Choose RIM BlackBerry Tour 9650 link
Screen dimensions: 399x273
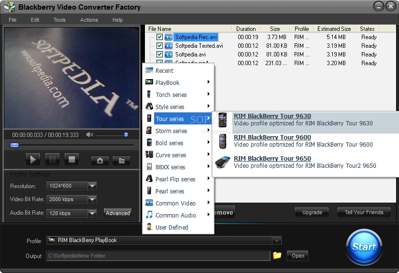272,158
